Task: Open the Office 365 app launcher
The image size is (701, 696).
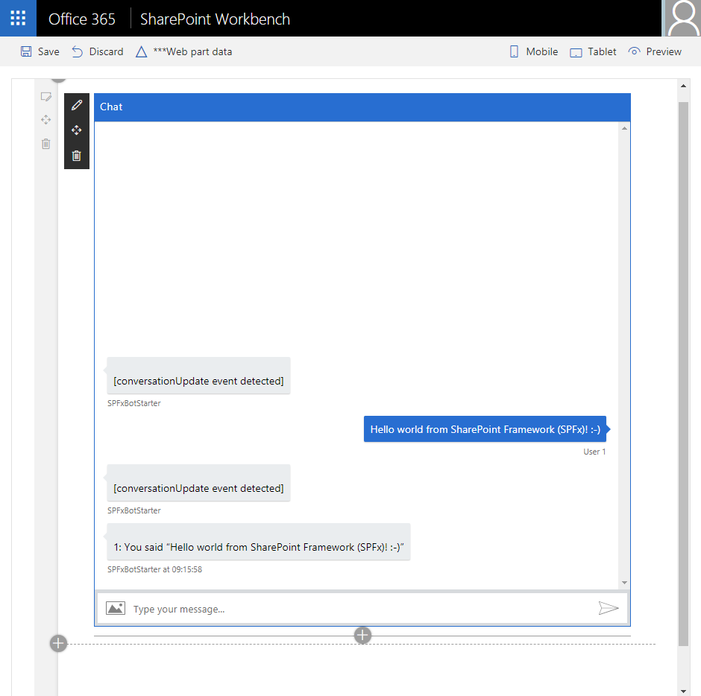Action: click(18, 18)
